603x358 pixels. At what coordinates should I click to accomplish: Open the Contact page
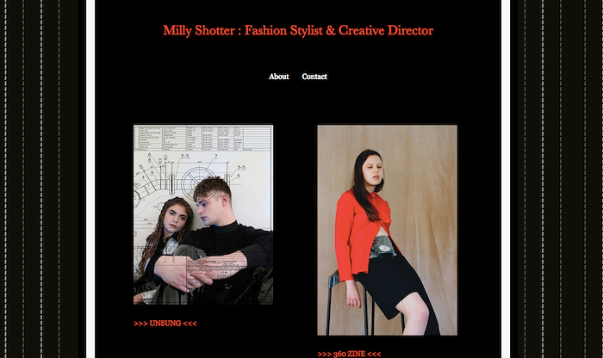314,77
